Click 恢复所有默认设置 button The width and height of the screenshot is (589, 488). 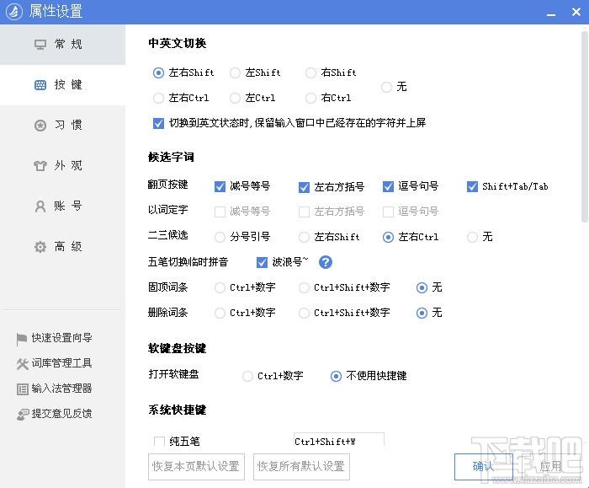(301, 467)
